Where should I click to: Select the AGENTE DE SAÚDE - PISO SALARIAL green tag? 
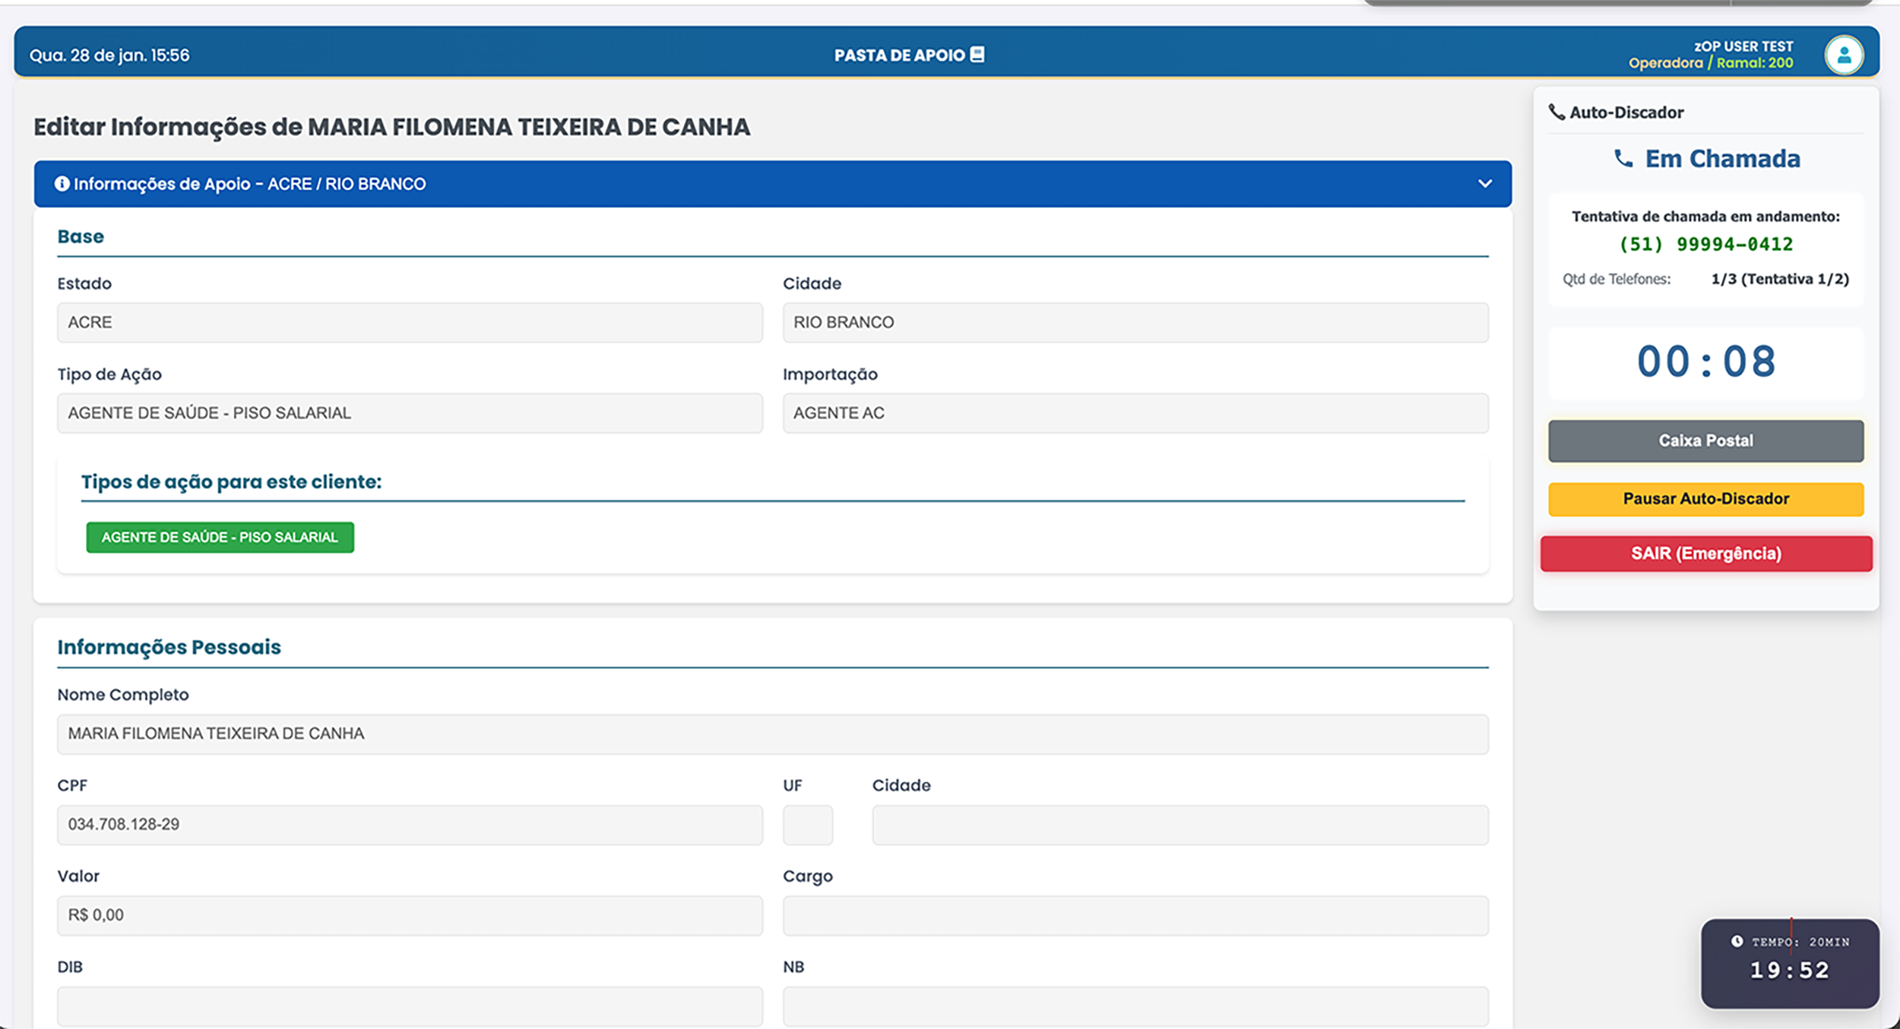[x=220, y=538]
